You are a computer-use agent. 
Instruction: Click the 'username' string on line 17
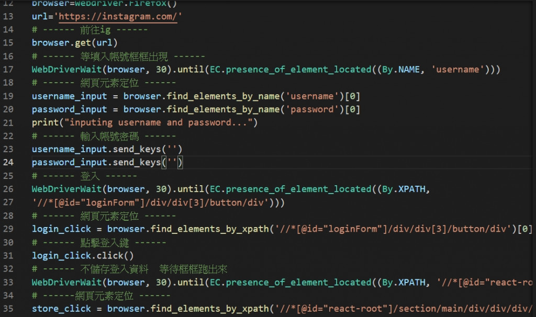coord(457,70)
